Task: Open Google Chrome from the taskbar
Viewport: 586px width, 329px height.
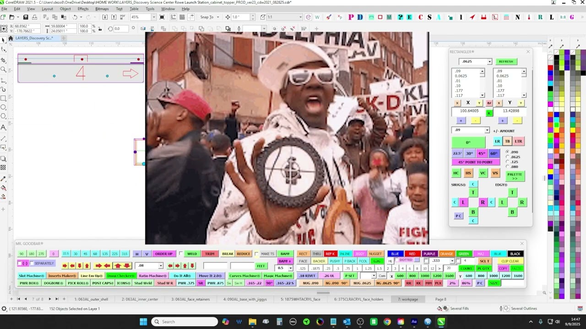Action: [387, 322]
